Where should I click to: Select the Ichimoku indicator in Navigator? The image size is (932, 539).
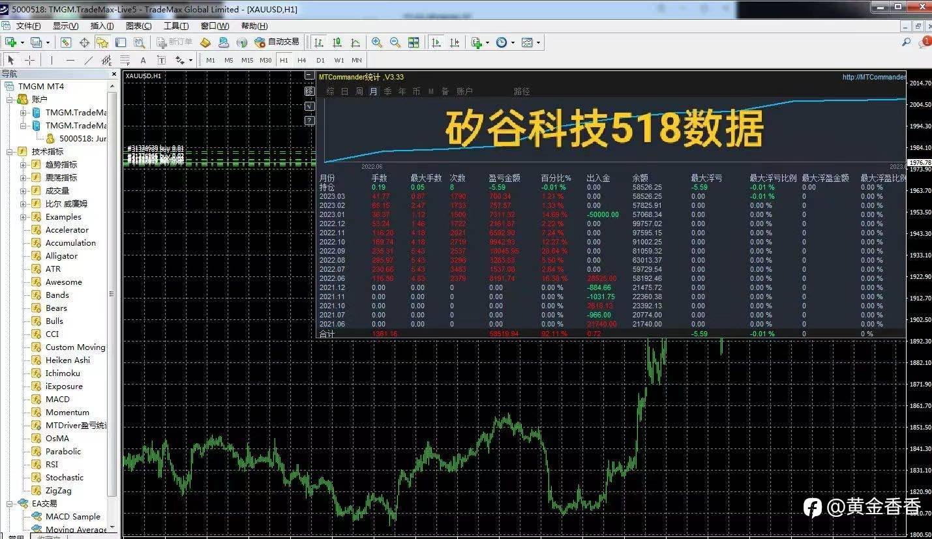(x=63, y=373)
